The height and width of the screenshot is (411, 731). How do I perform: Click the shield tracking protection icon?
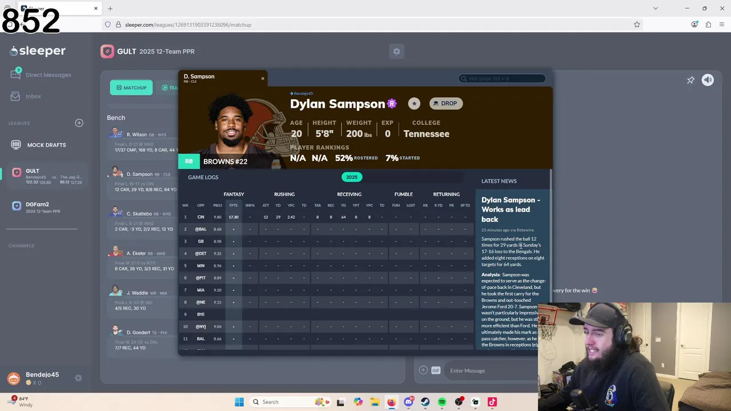tap(107, 25)
